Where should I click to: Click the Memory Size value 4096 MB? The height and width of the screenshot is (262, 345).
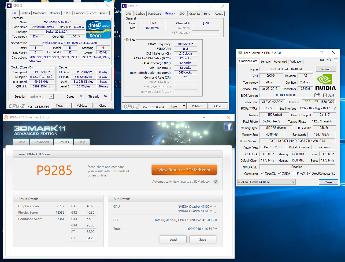(x=272, y=134)
